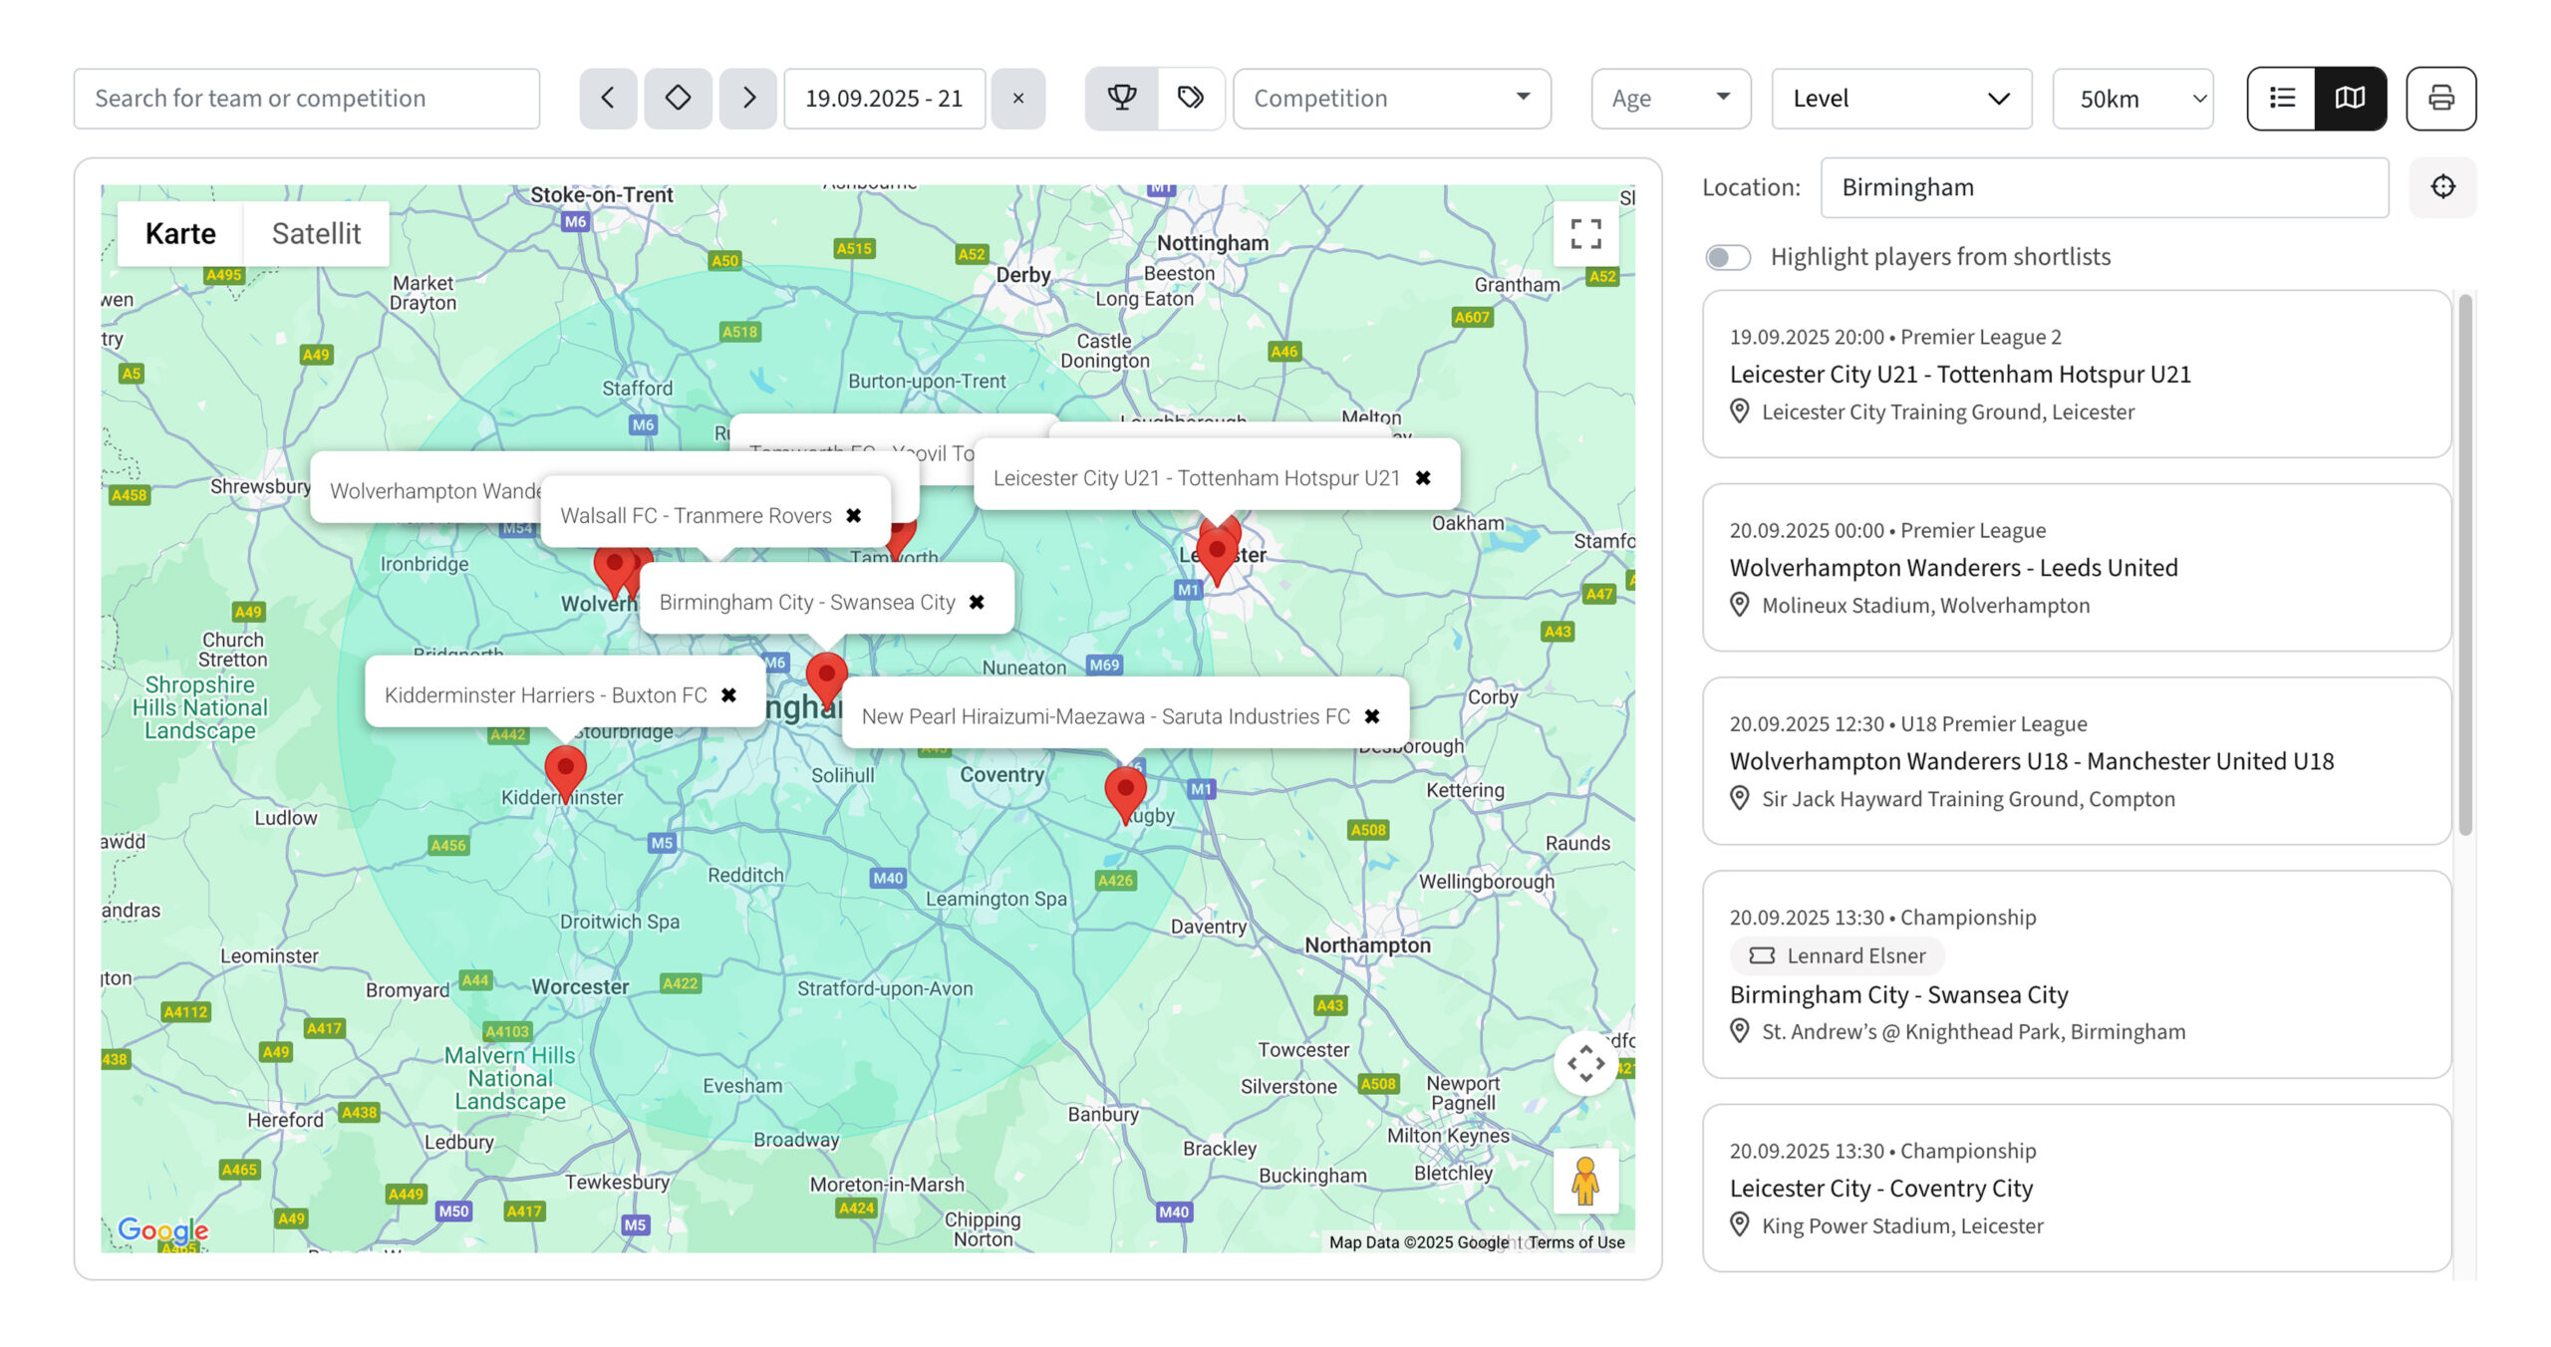Toggle fullscreen map view
This screenshot has width=2551, height=1347.
1585,234
